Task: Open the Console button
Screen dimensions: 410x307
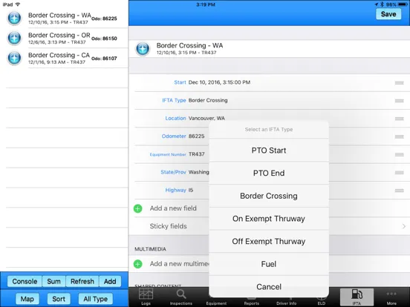Action: tap(25, 282)
